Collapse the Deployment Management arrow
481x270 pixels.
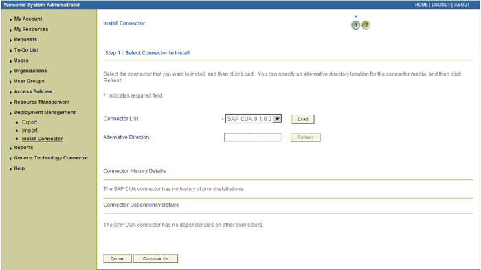pos(10,113)
